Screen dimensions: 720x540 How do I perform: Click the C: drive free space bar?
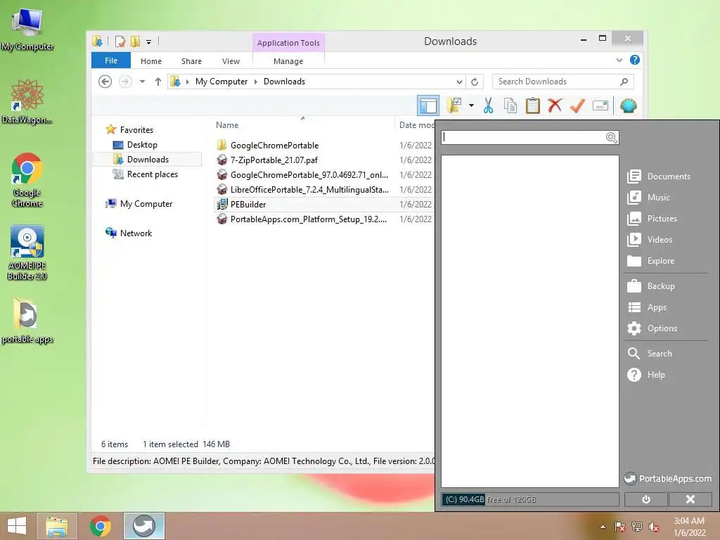[x=530, y=500]
